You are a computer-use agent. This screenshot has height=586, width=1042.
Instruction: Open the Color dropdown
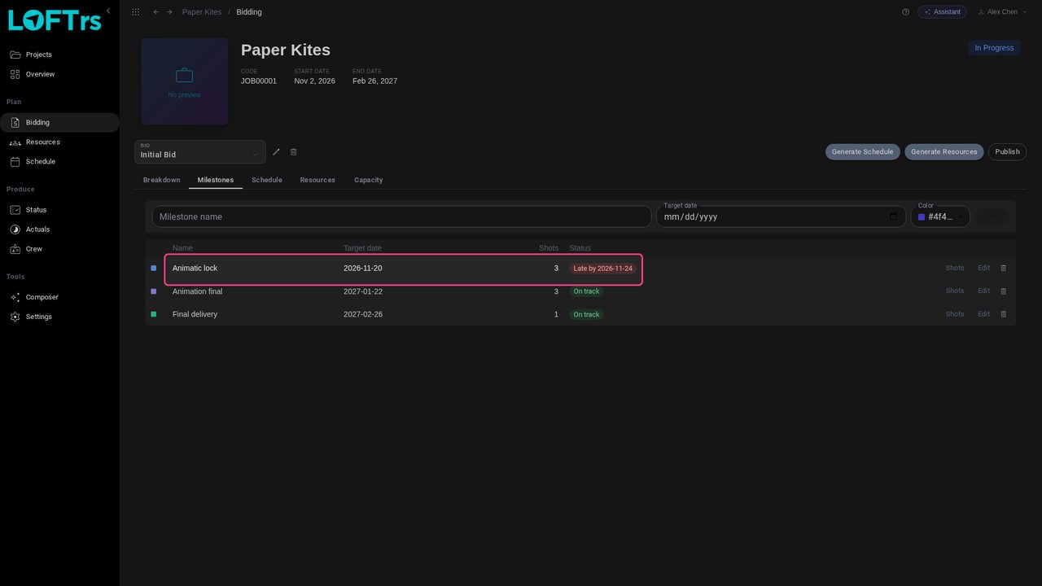pos(940,216)
